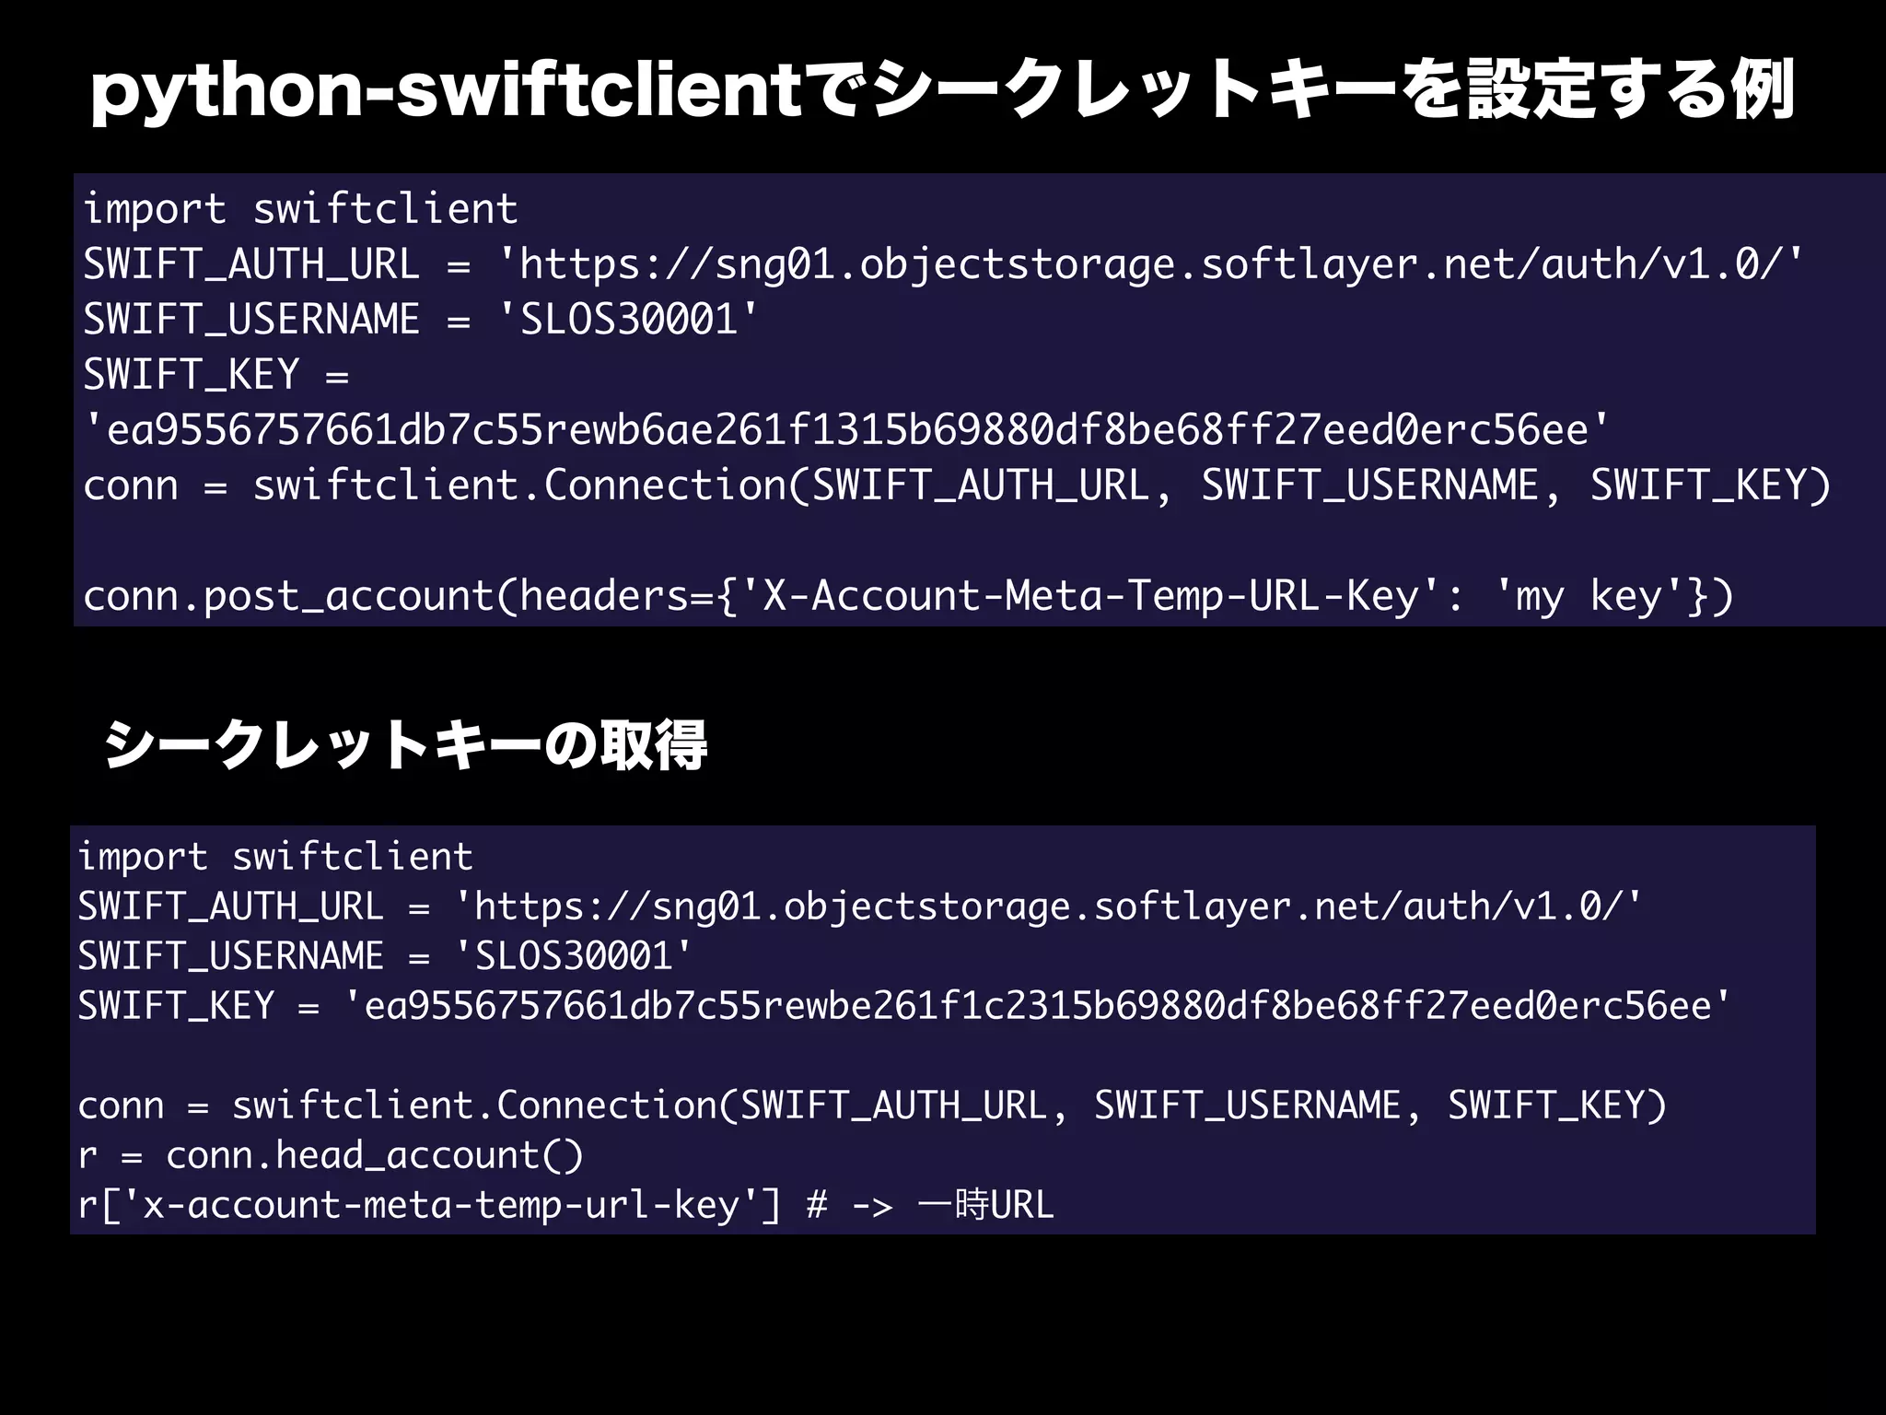
Task: Click the SWIFT_AUTH_URL line in the second code block
Action: (x=859, y=906)
